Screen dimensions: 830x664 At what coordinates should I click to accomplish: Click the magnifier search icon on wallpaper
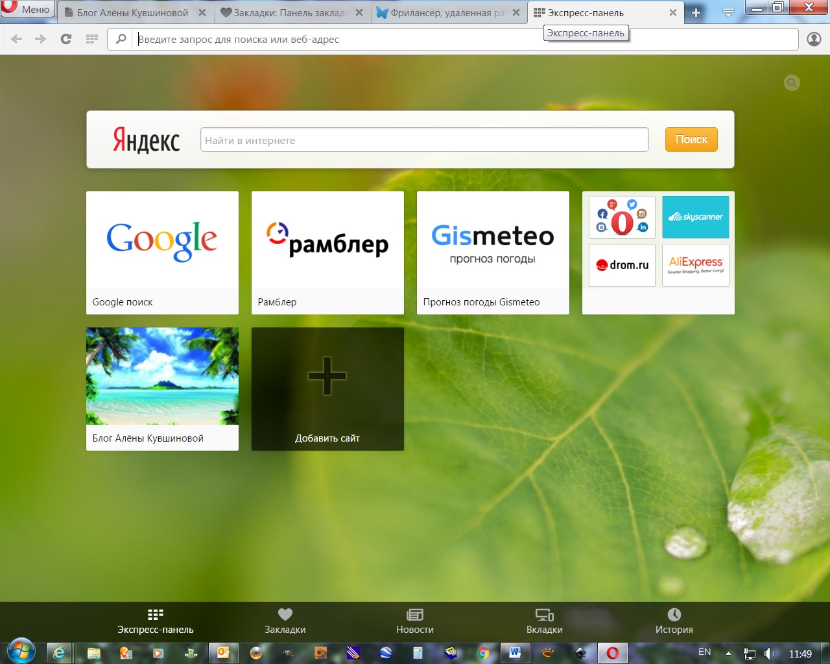coord(791,83)
